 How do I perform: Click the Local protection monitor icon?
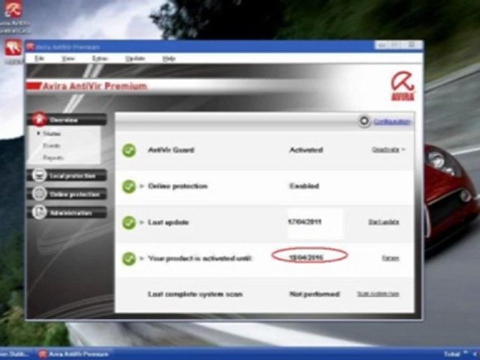coord(39,175)
